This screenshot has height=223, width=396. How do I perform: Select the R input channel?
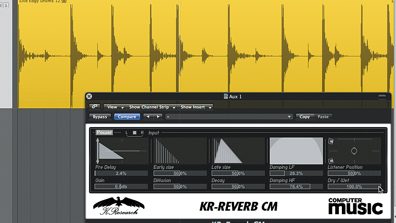[142, 133]
